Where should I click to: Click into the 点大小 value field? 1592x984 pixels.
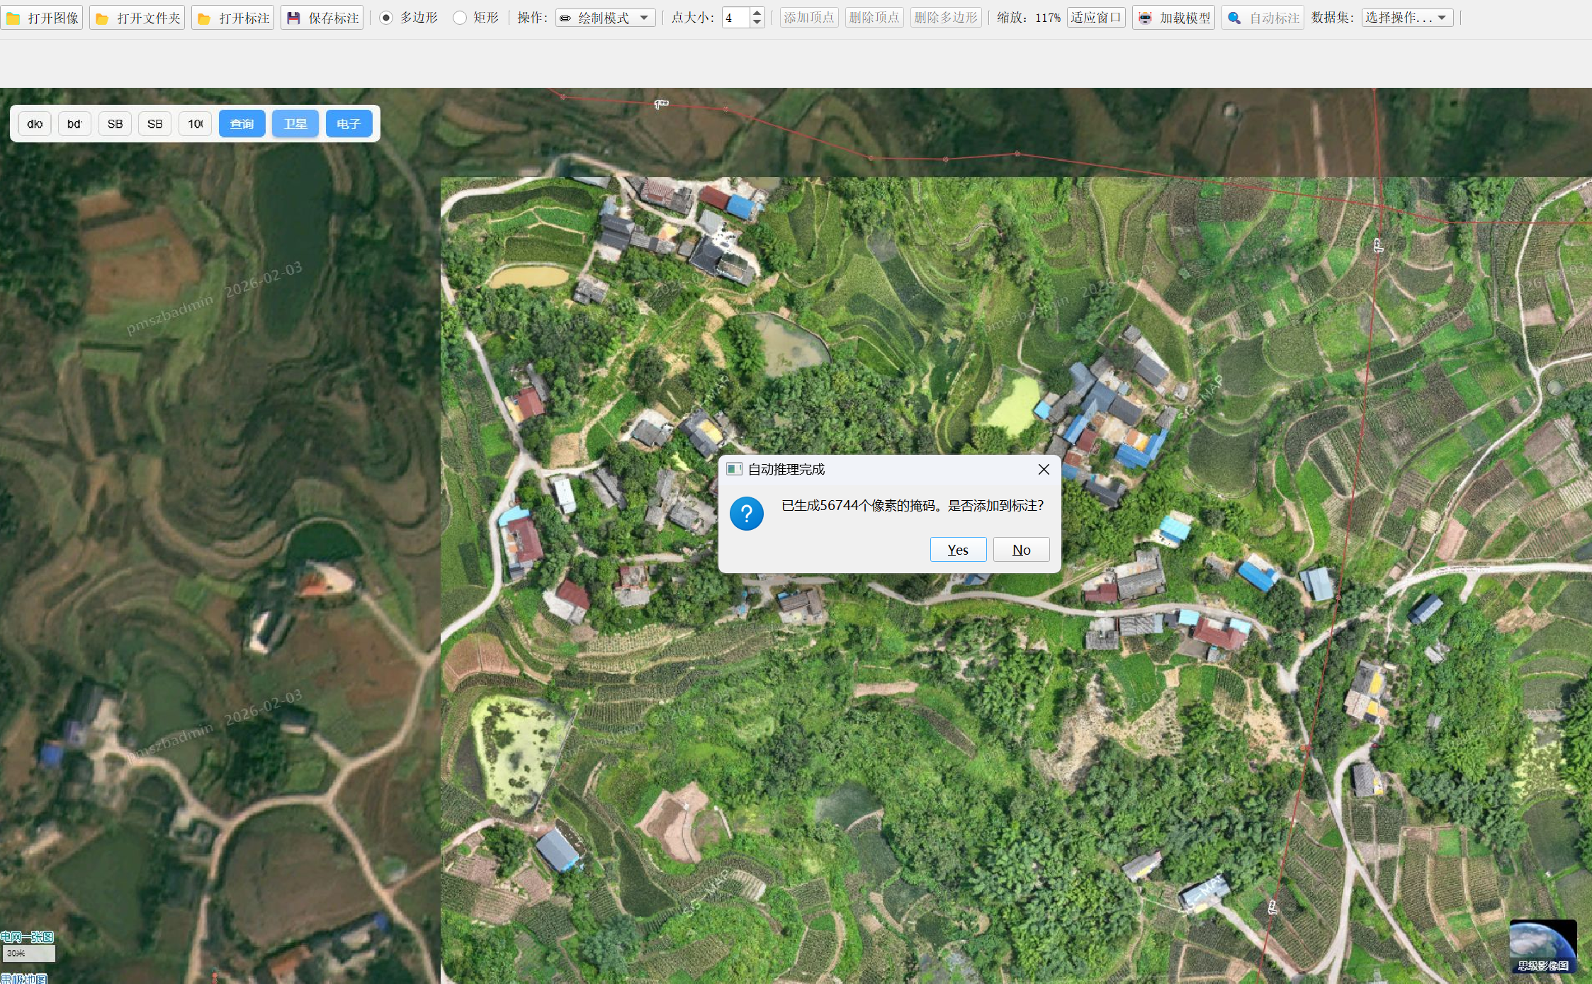pyautogui.click(x=735, y=18)
